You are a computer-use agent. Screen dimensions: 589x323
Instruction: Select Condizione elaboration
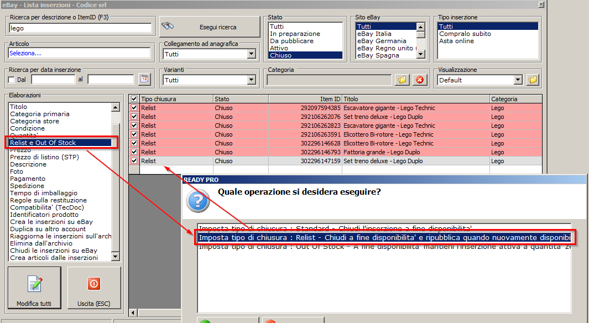[60, 128]
